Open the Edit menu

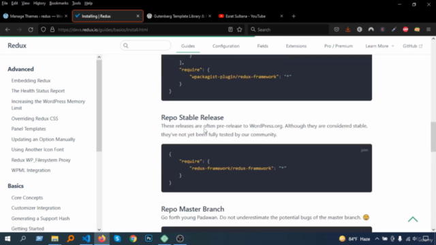14,3
